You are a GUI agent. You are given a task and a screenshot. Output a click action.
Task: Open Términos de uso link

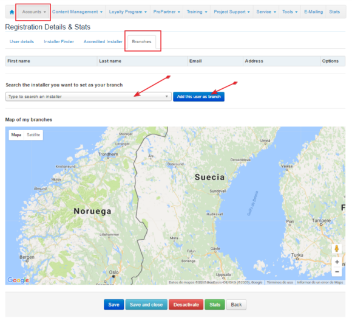280,282
